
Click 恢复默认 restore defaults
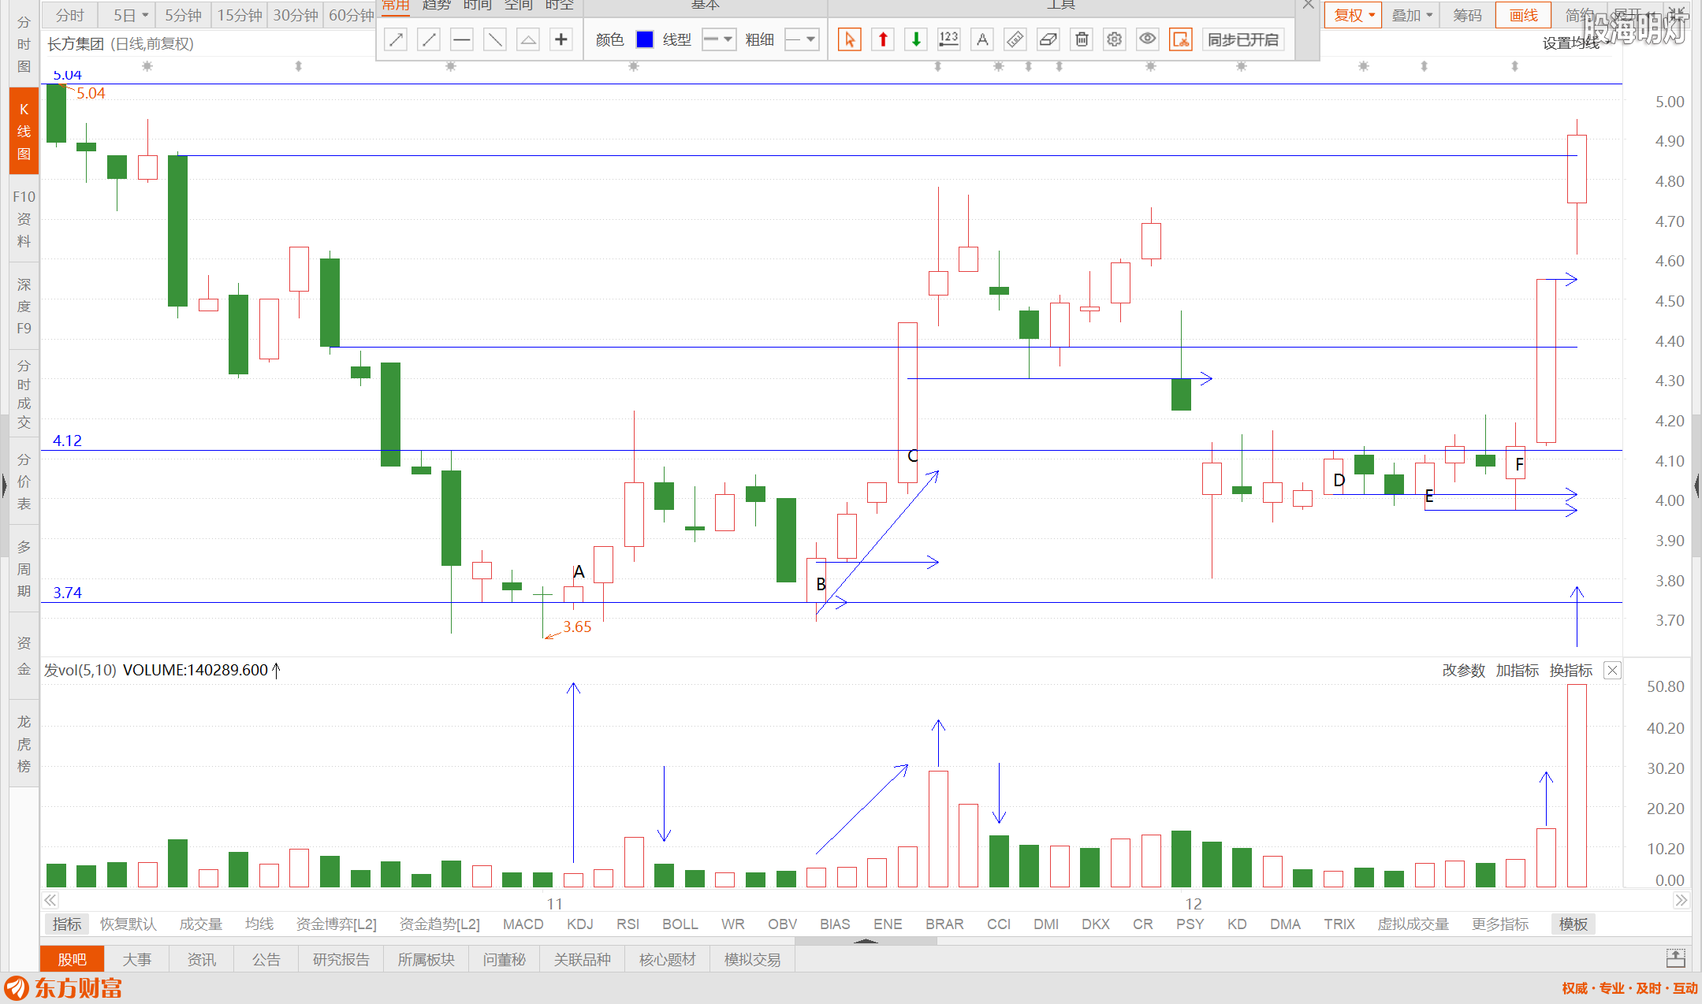point(128,924)
